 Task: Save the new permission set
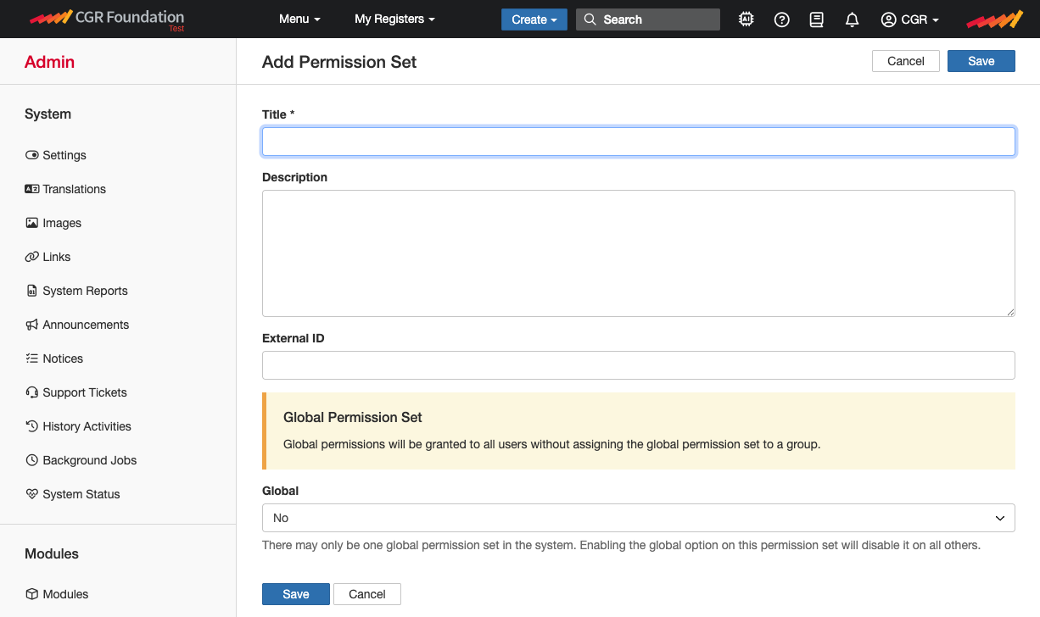coord(981,60)
